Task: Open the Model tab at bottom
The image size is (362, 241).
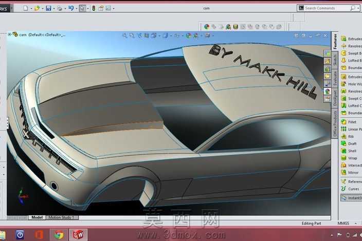Action: 37,217
